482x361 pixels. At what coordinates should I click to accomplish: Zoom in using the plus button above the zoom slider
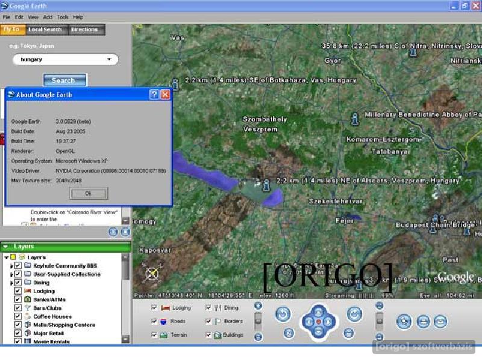coord(258,306)
